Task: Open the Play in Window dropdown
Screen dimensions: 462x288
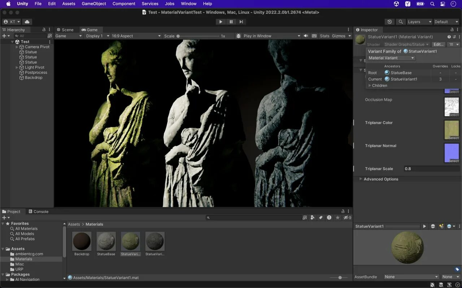Action: (272, 36)
